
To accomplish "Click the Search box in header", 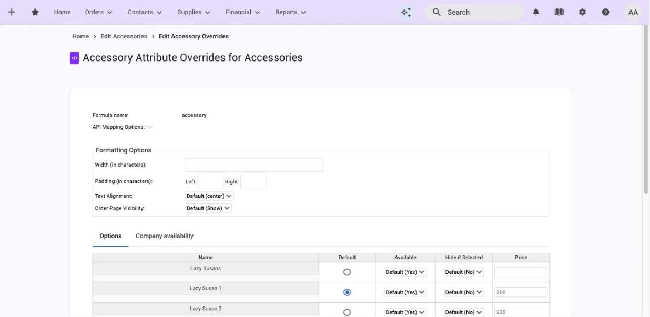I will coord(474,12).
